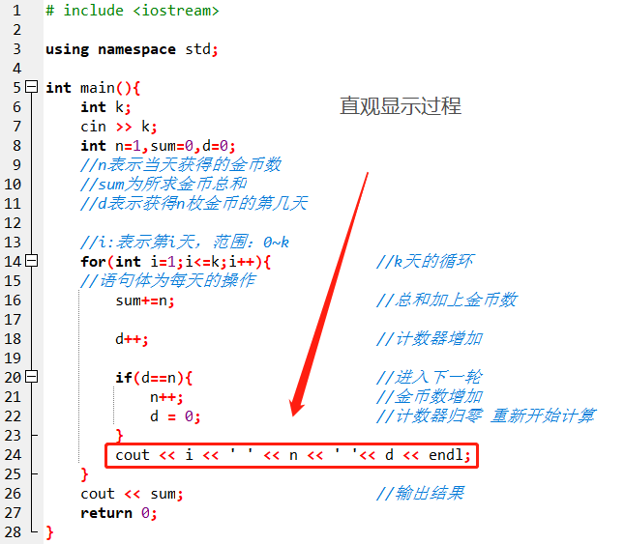Click the '直观显示过程' annotation text

click(401, 106)
